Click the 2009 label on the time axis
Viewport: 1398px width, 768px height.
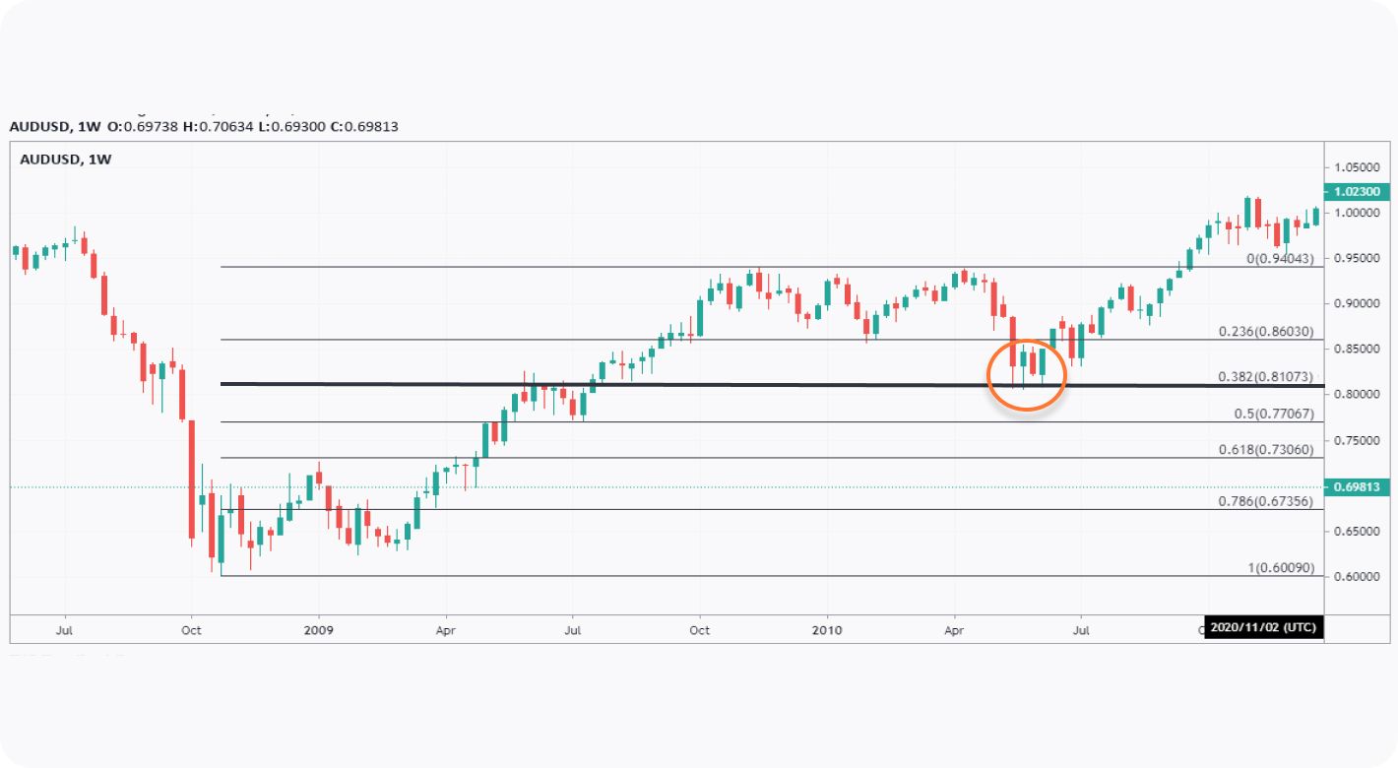click(x=318, y=628)
